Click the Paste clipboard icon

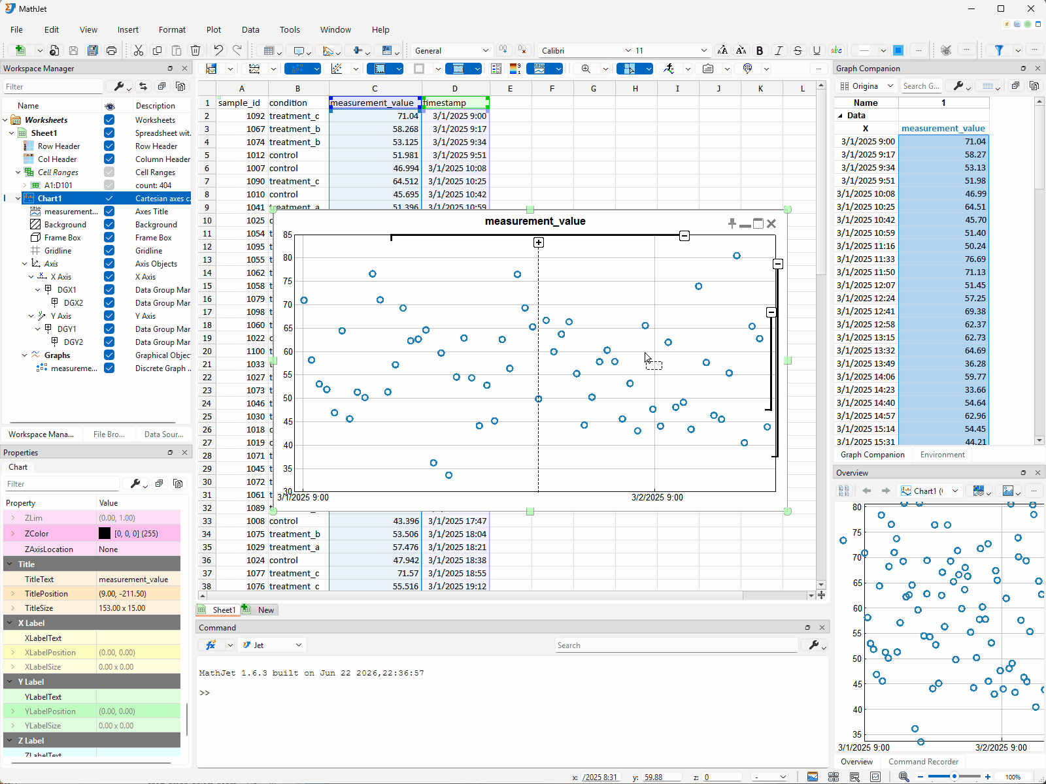[x=177, y=50]
